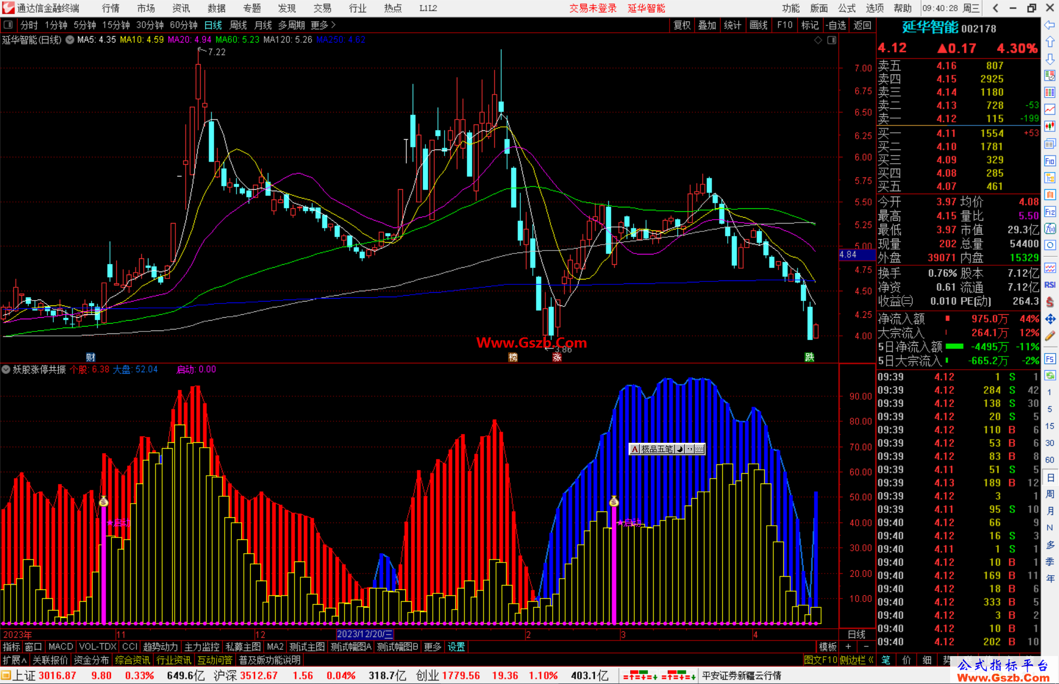The image size is (1059, 684).
Task: Click the F10 company info sidebar icon
Action: point(1050,161)
